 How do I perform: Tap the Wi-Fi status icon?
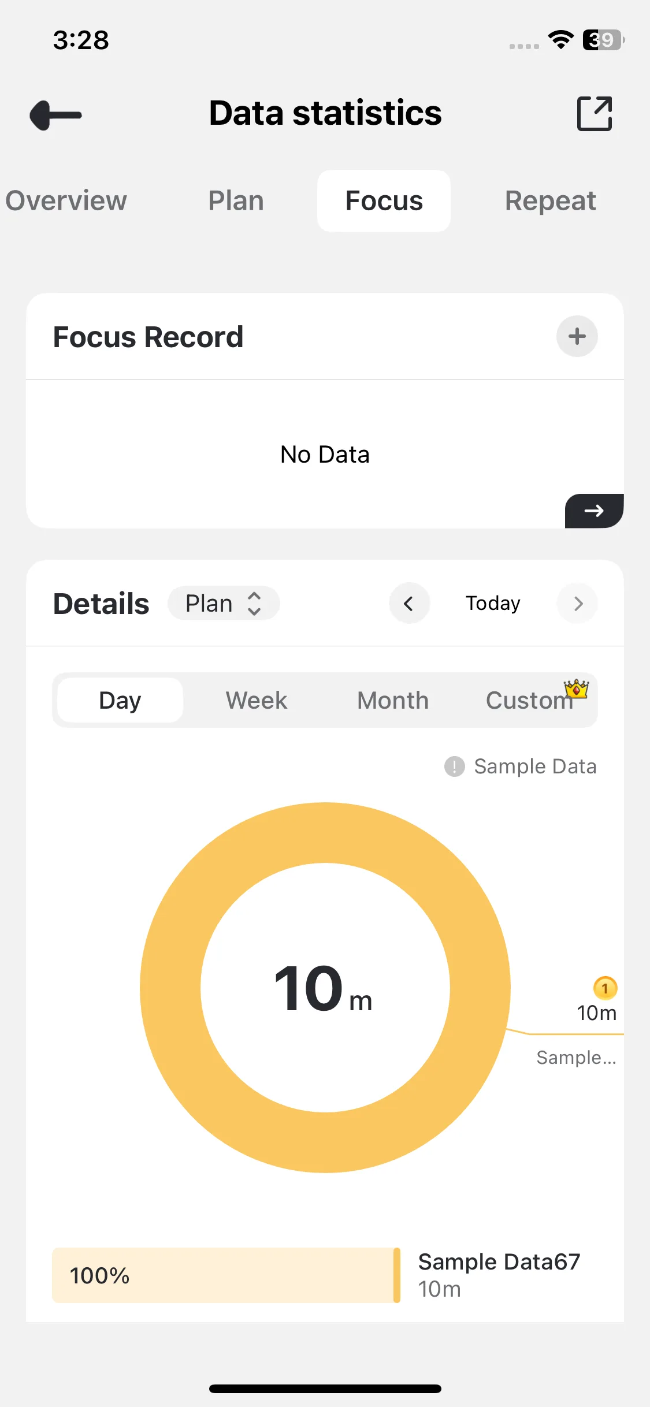click(560, 40)
